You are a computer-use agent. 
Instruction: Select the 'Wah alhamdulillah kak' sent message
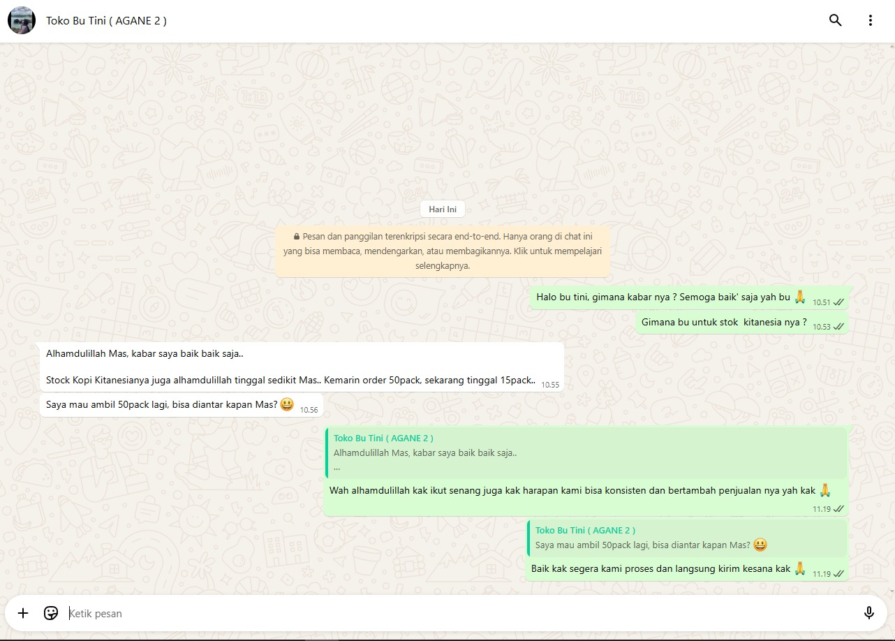pyautogui.click(x=572, y=490)
